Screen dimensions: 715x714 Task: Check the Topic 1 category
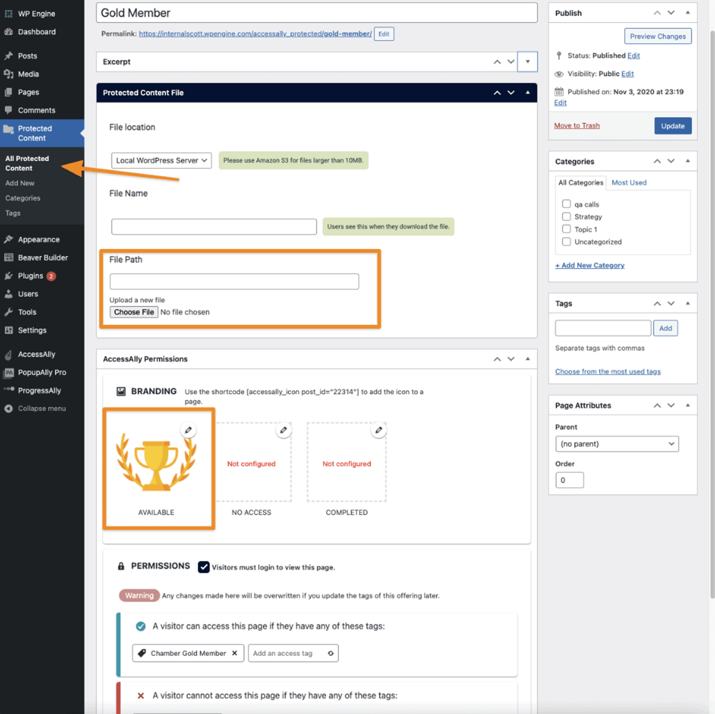click(566, 229)
